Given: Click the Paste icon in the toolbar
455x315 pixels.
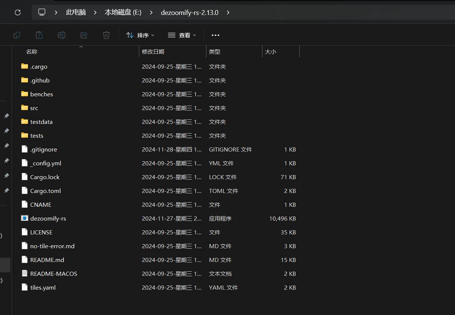Looking at the screenshot, I should pyautogui.click(x=39, y=35).
